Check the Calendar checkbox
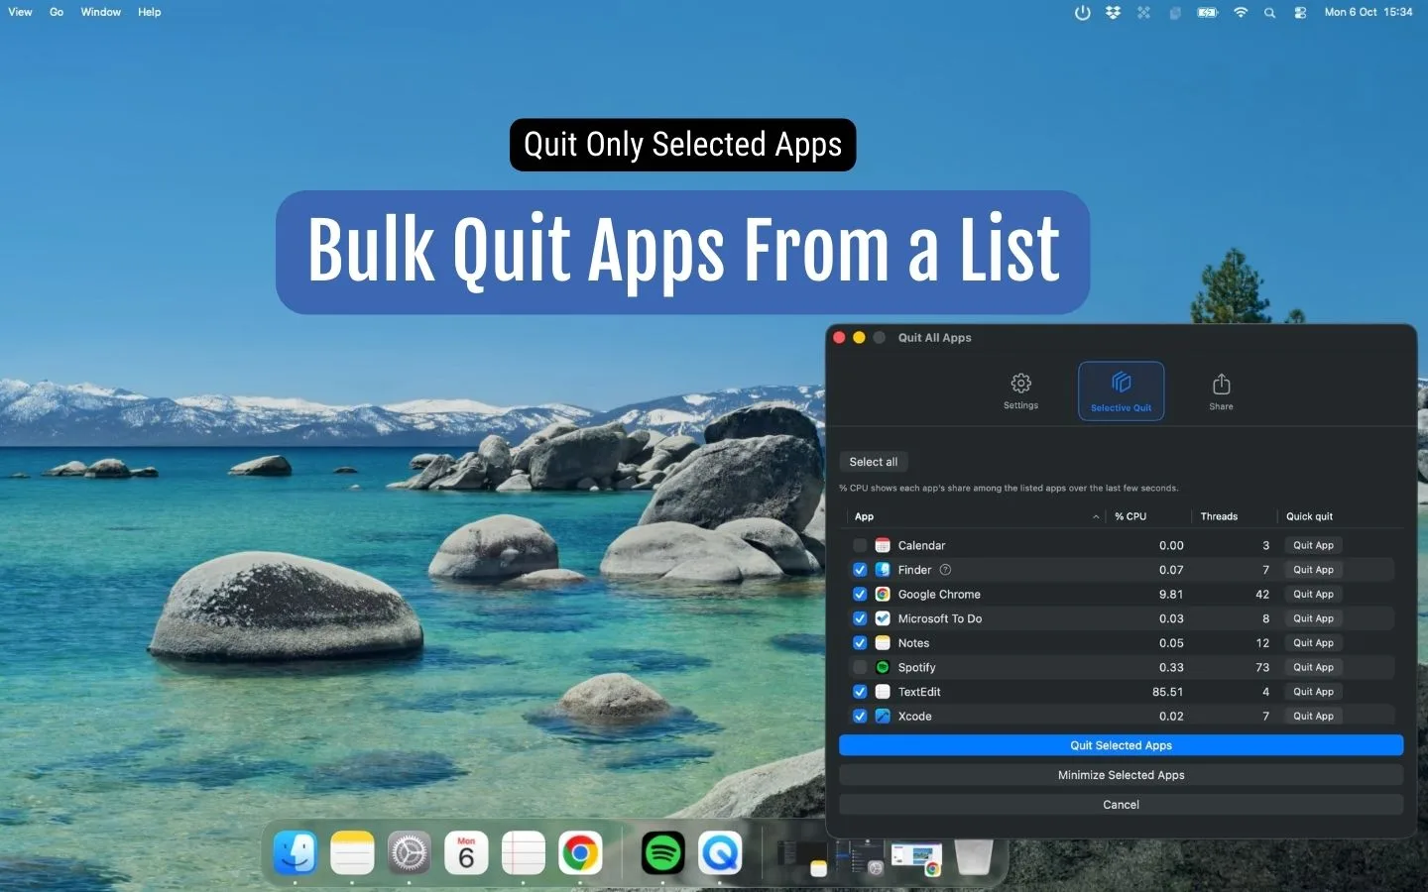1428x892 pixels. tap(860, 545)
